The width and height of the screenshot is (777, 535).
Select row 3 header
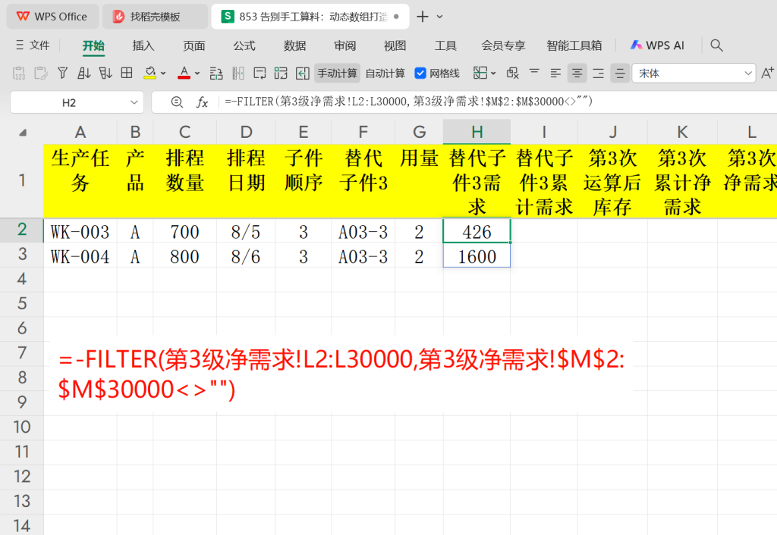[x=22, y=255]
